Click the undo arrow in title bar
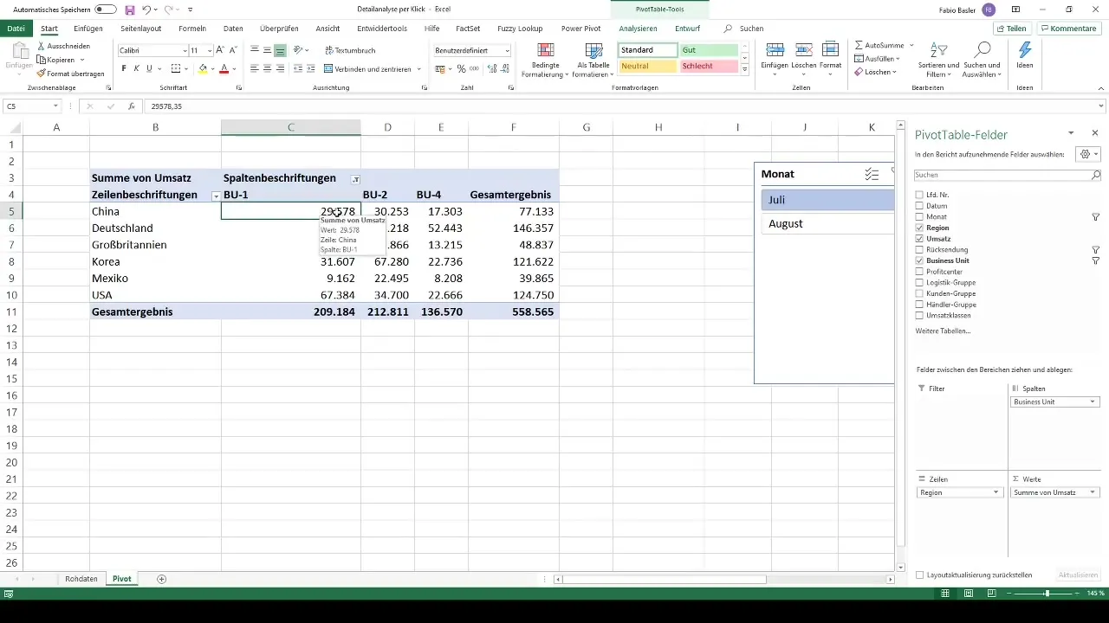 point(146,9)
